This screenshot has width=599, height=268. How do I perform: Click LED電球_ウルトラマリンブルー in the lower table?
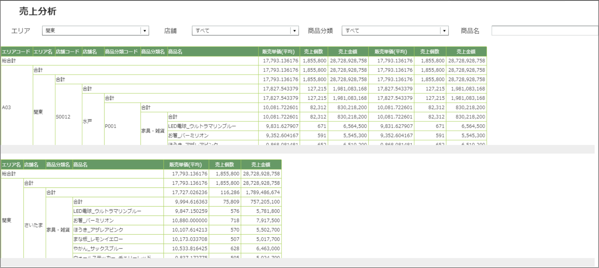click(x=107, y=211)
